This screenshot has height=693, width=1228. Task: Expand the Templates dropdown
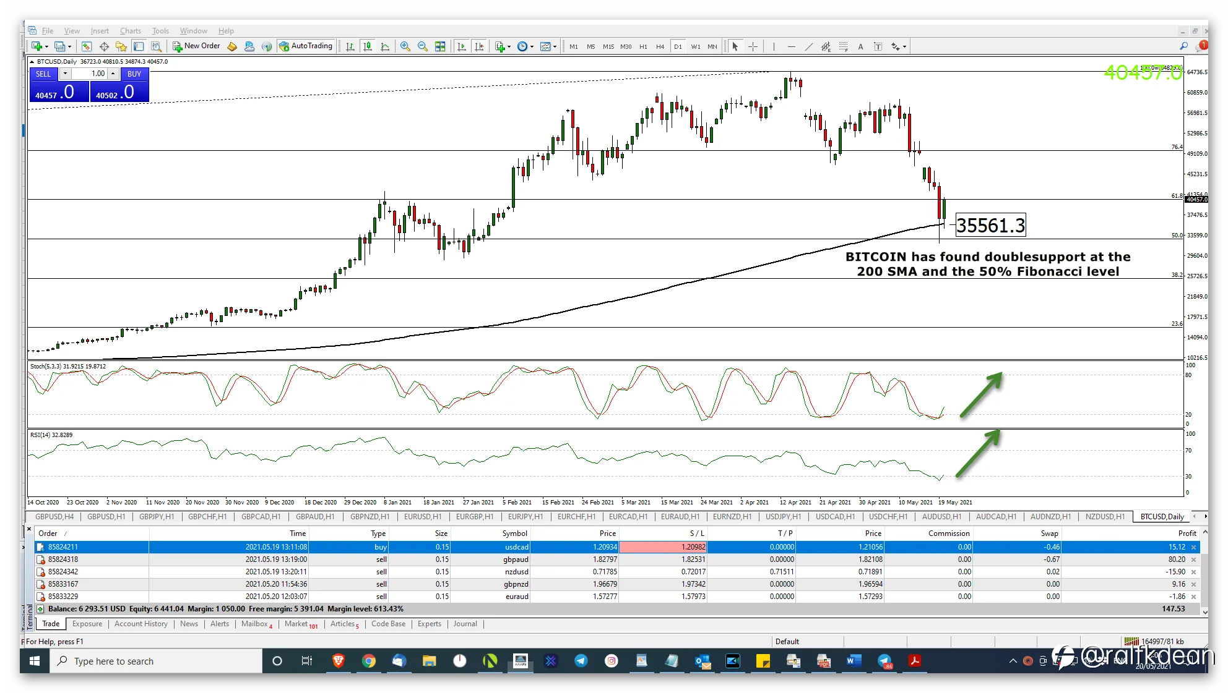point(555,46)
